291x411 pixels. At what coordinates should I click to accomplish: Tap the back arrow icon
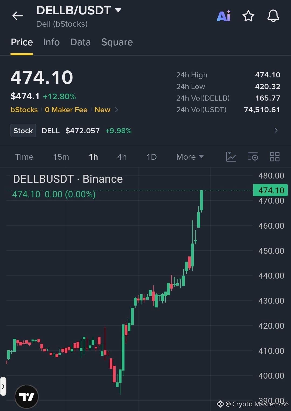pyautogui.click(x=18, y=16)
